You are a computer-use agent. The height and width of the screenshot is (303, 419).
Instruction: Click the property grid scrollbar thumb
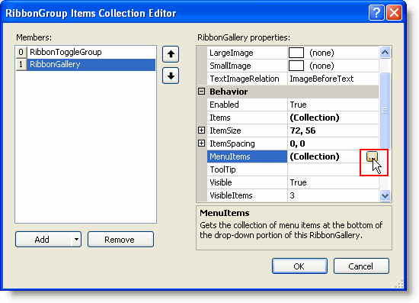(385, 111)
